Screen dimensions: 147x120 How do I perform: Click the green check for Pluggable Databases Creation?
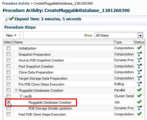(139, 90)
